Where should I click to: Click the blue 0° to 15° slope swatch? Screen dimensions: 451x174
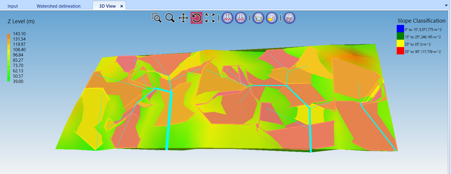pos(400,29)
